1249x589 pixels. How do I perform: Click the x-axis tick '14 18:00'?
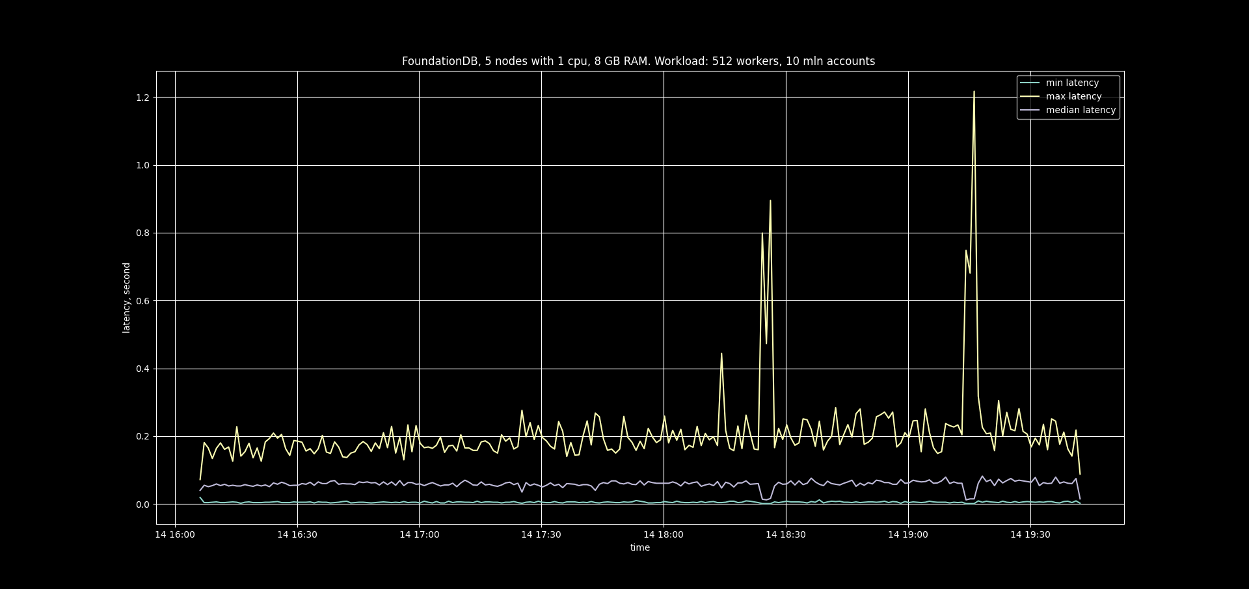coord(664,534)
